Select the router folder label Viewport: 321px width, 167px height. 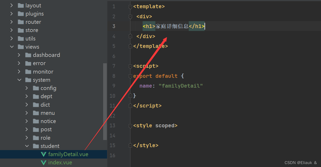pos(33,22)
